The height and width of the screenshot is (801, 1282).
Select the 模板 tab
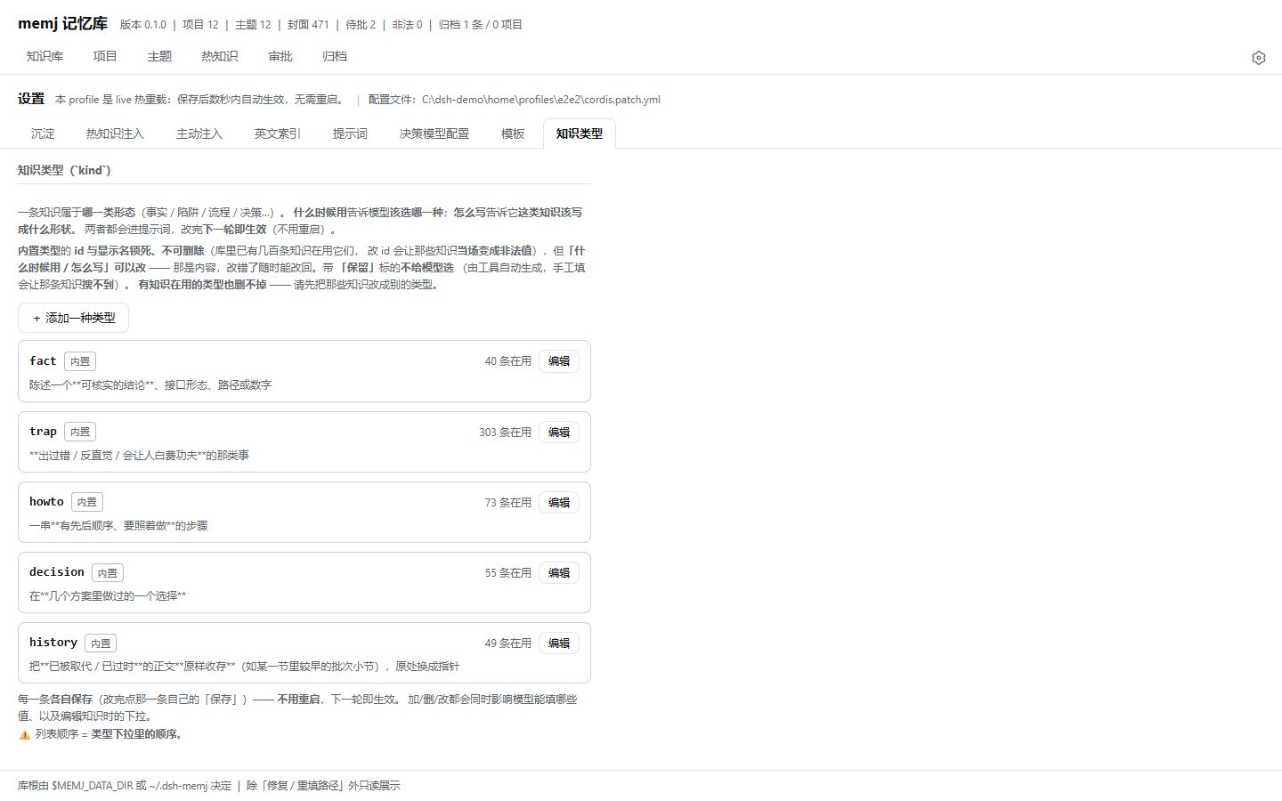point(513,133)
